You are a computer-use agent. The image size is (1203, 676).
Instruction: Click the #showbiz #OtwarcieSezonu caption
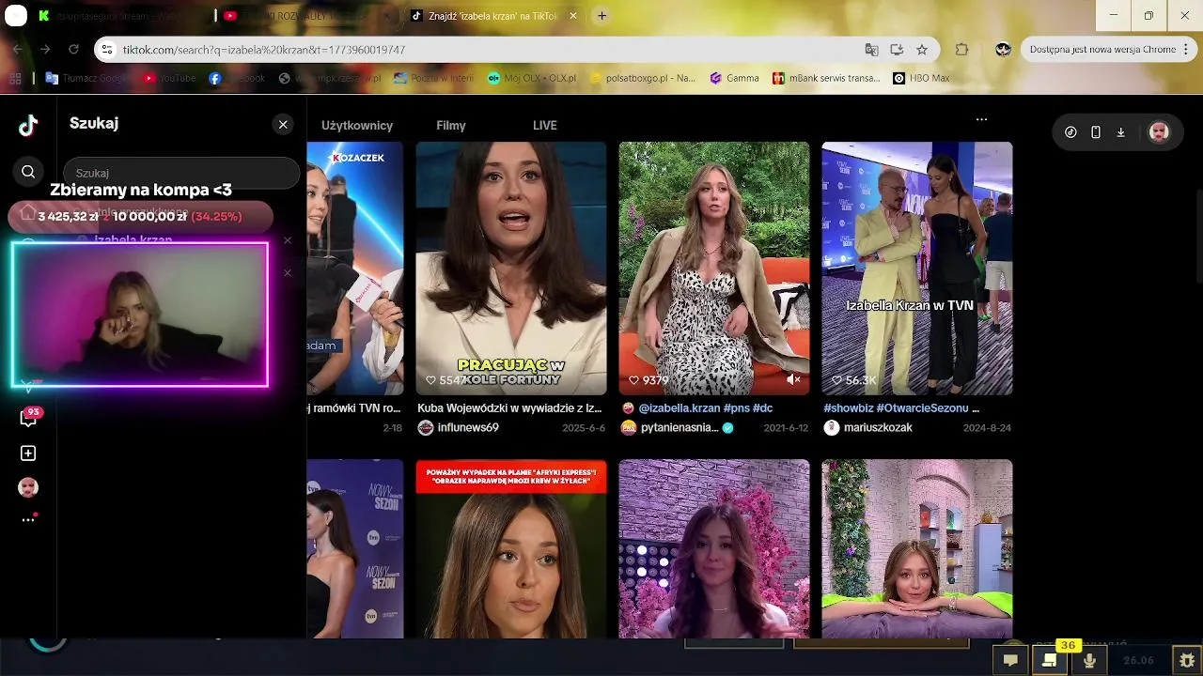coord(901,408)
